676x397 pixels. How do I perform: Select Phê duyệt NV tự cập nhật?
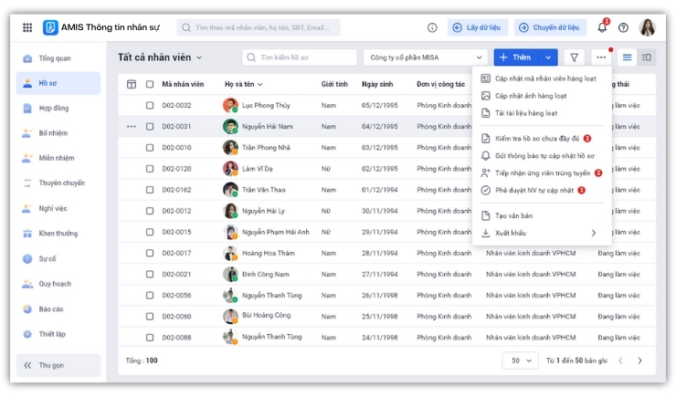[542, 190]
